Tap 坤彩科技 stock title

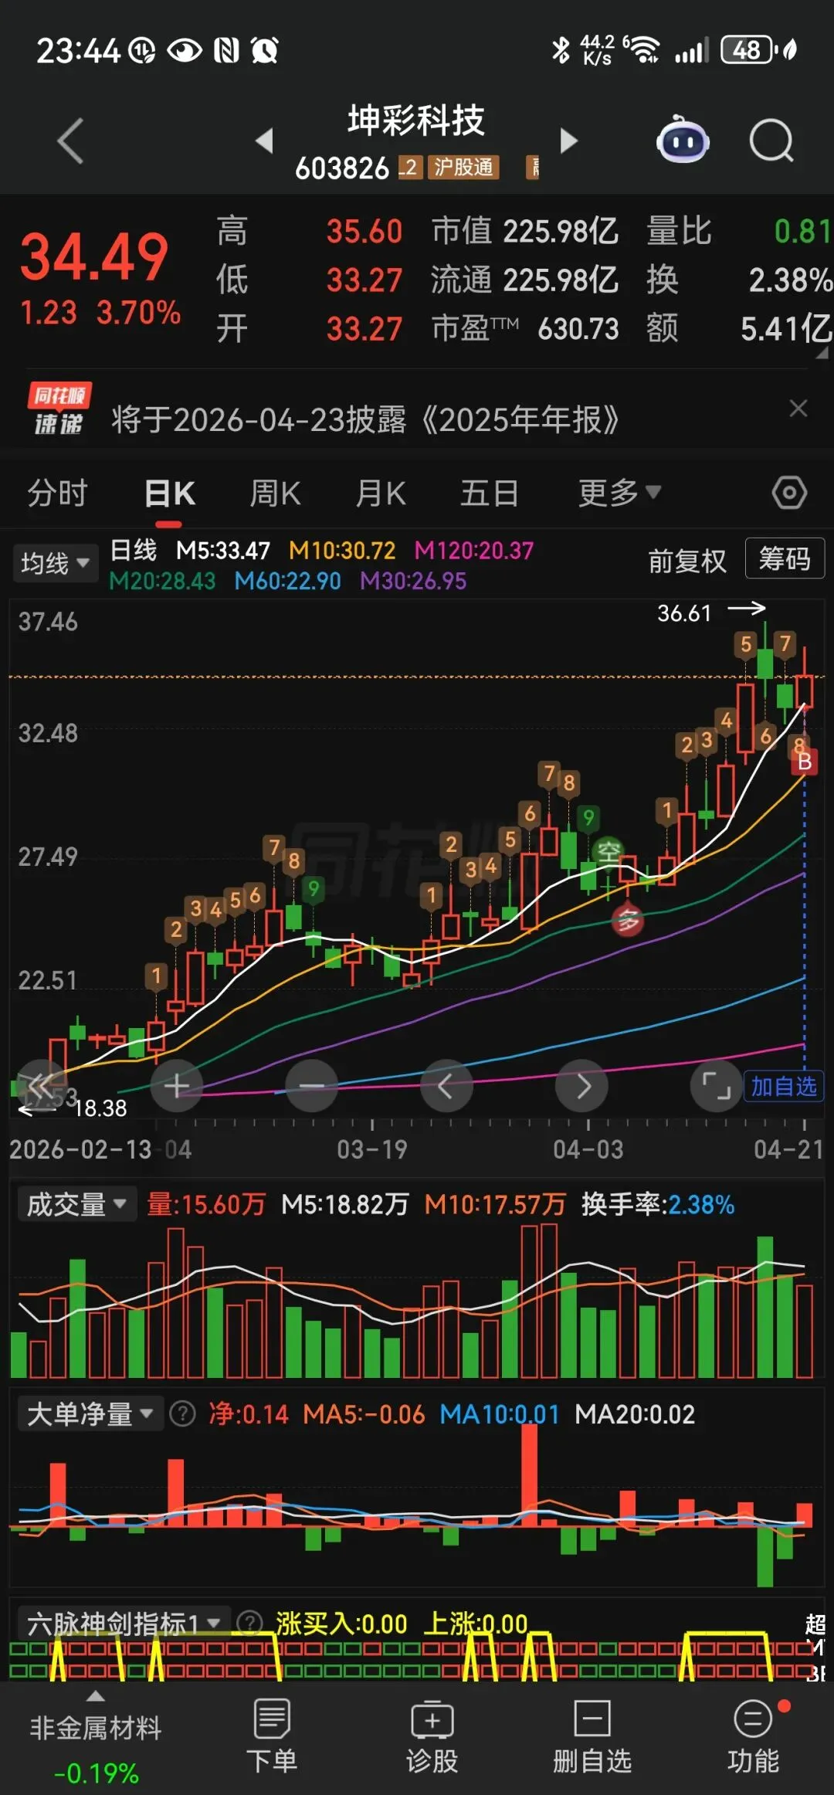pos(416,121)
